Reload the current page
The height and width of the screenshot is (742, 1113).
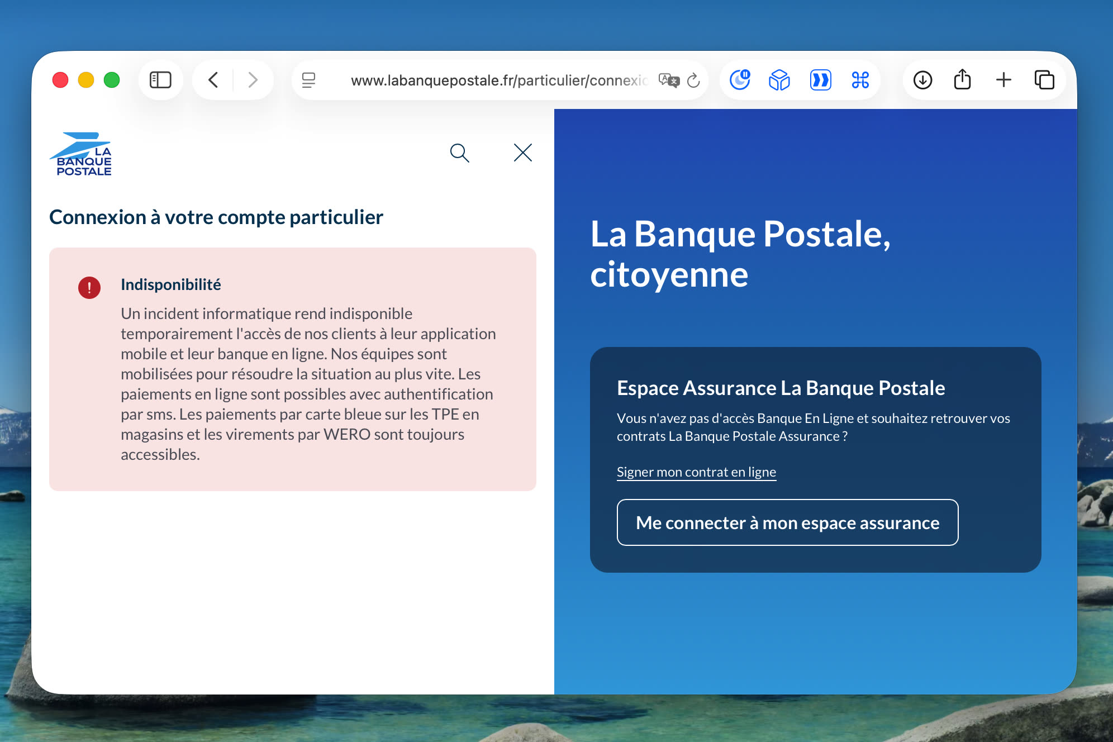pos(694,80)
